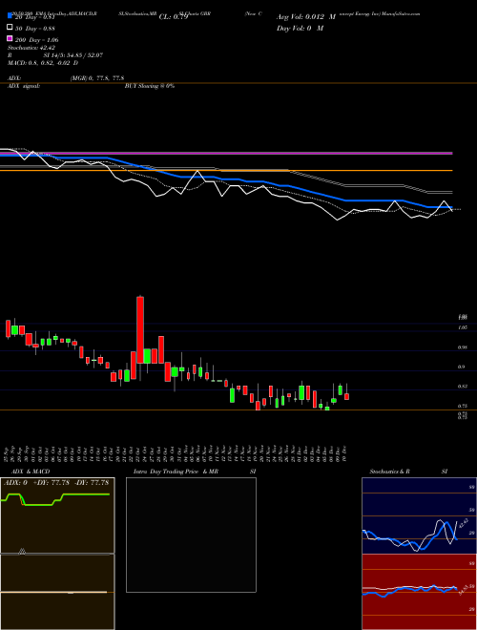Screen dimensions: 477x630
Task: Click the blue stochastics line in the navy panel
Action: point(409,538)
